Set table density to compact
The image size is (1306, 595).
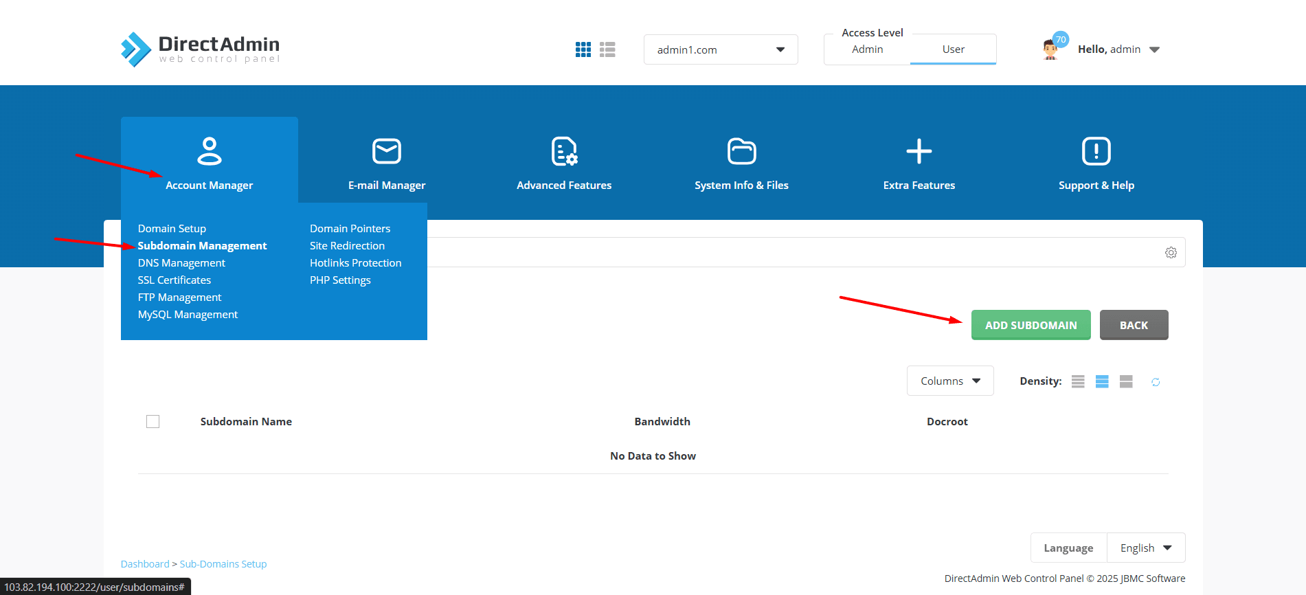(1078, 381)
